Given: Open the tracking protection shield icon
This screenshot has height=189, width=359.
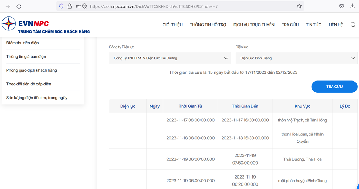Looking at the screenshot, I should tap(61, 6).
